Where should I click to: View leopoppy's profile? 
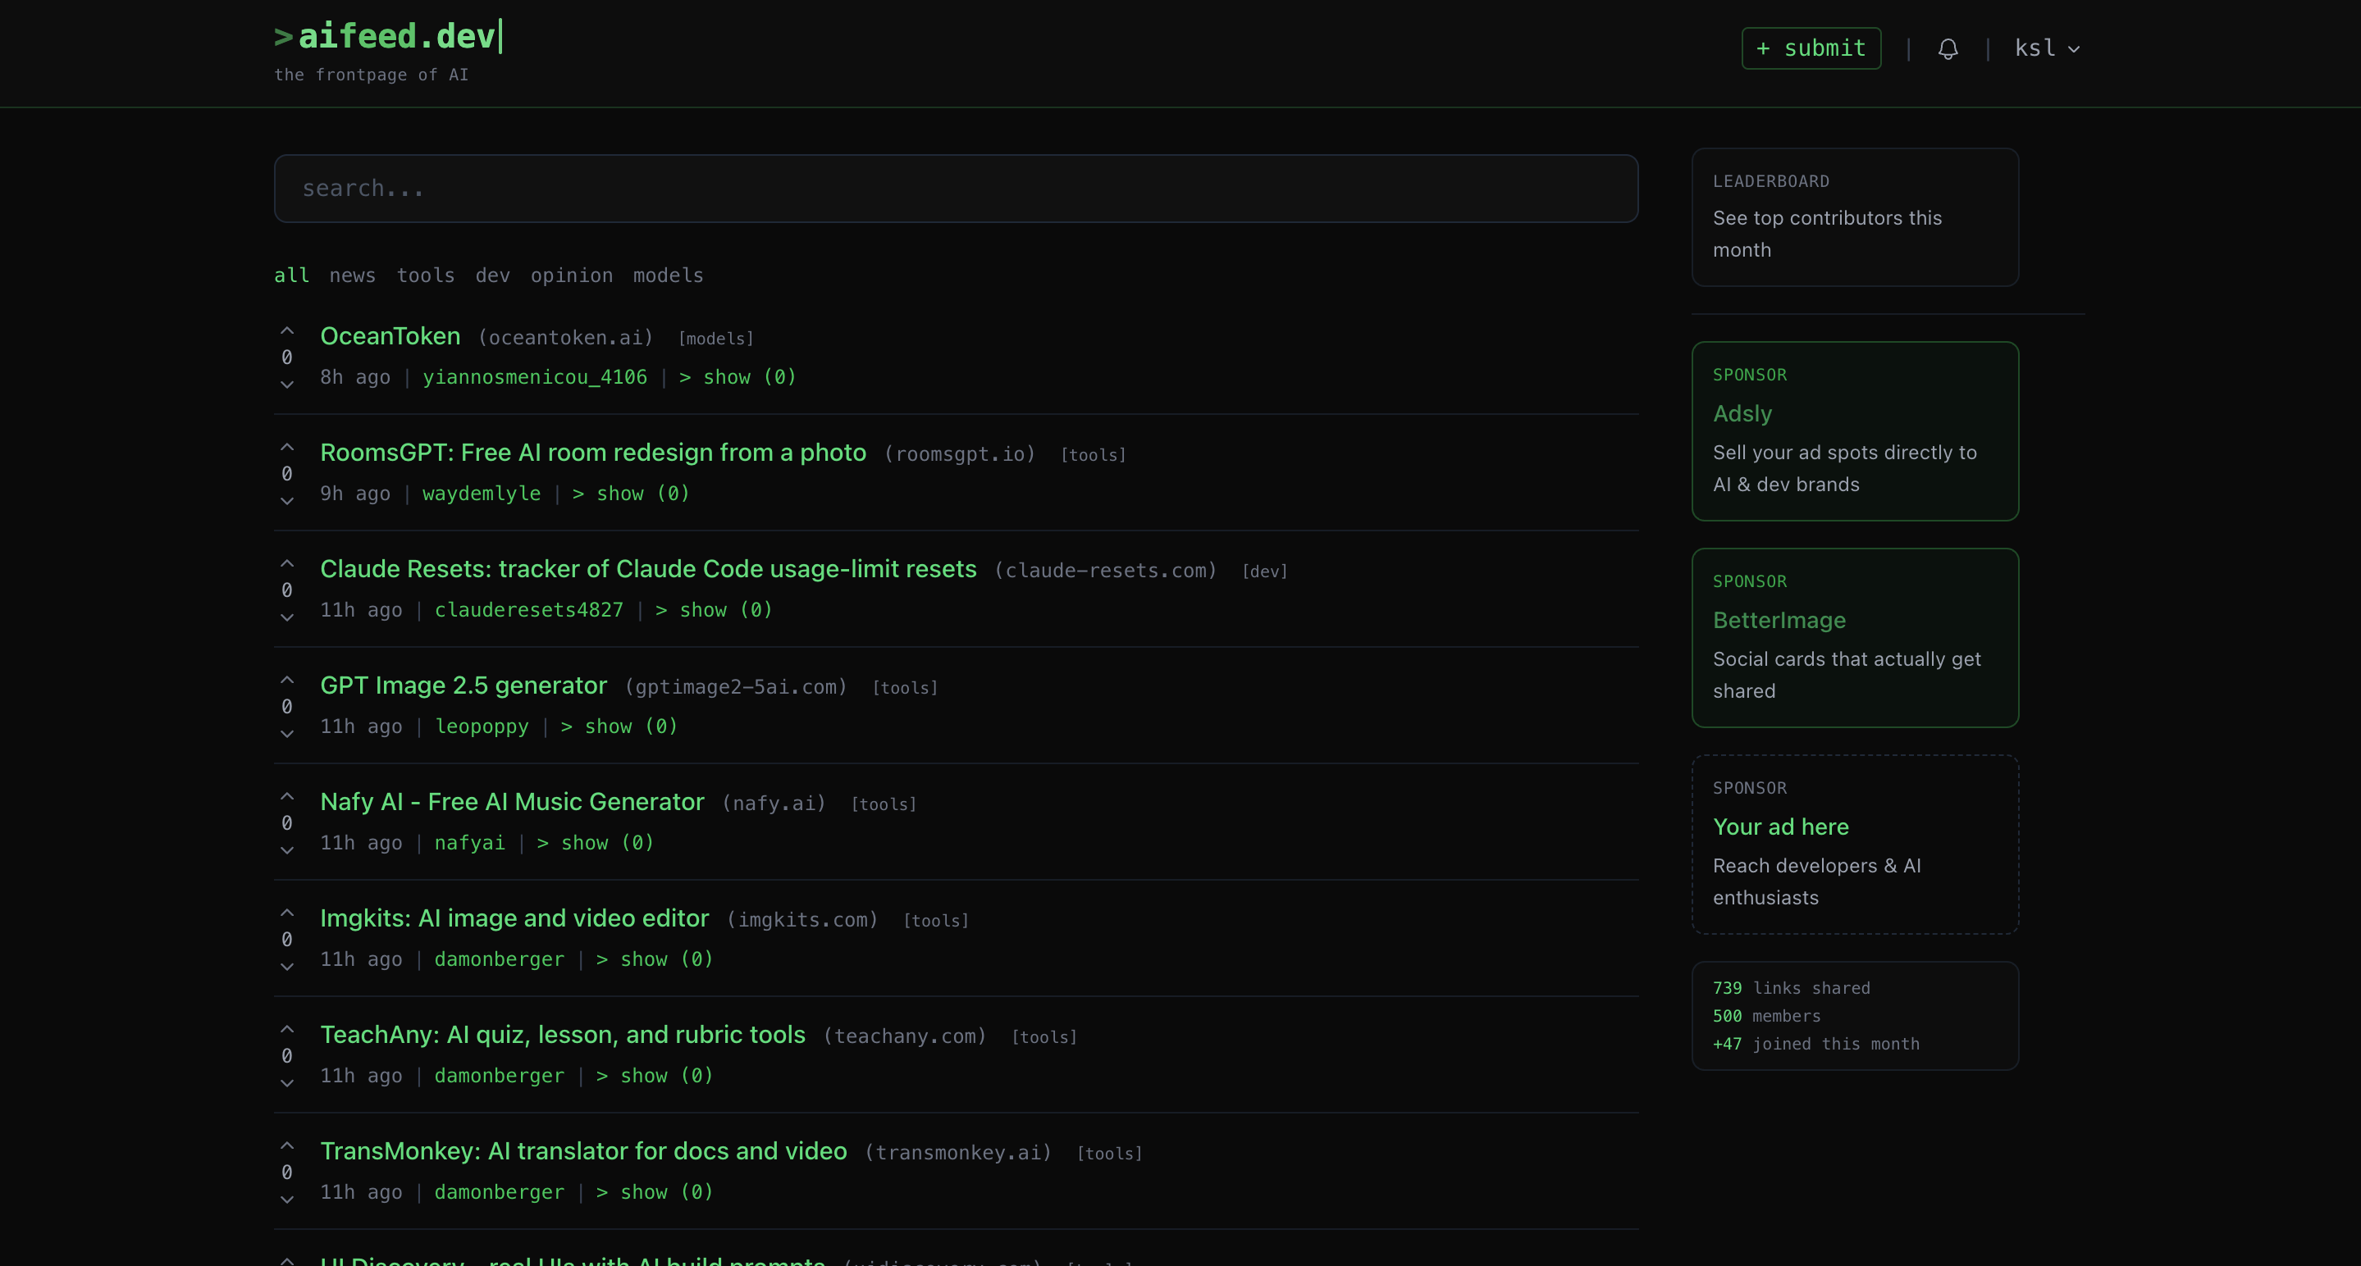(482, 726)
